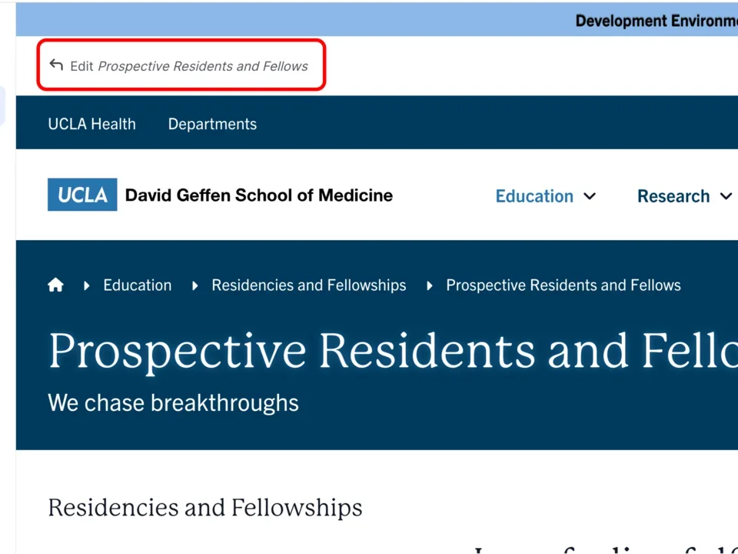Viewport: 738px width, 554px height.
Task: Open the Research navigation dropdown
Action: 673,196
